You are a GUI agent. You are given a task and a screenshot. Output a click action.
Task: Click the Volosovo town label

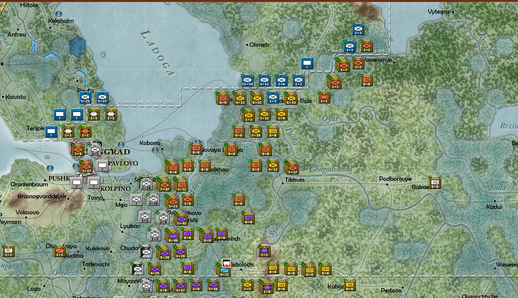click(27, 212)
